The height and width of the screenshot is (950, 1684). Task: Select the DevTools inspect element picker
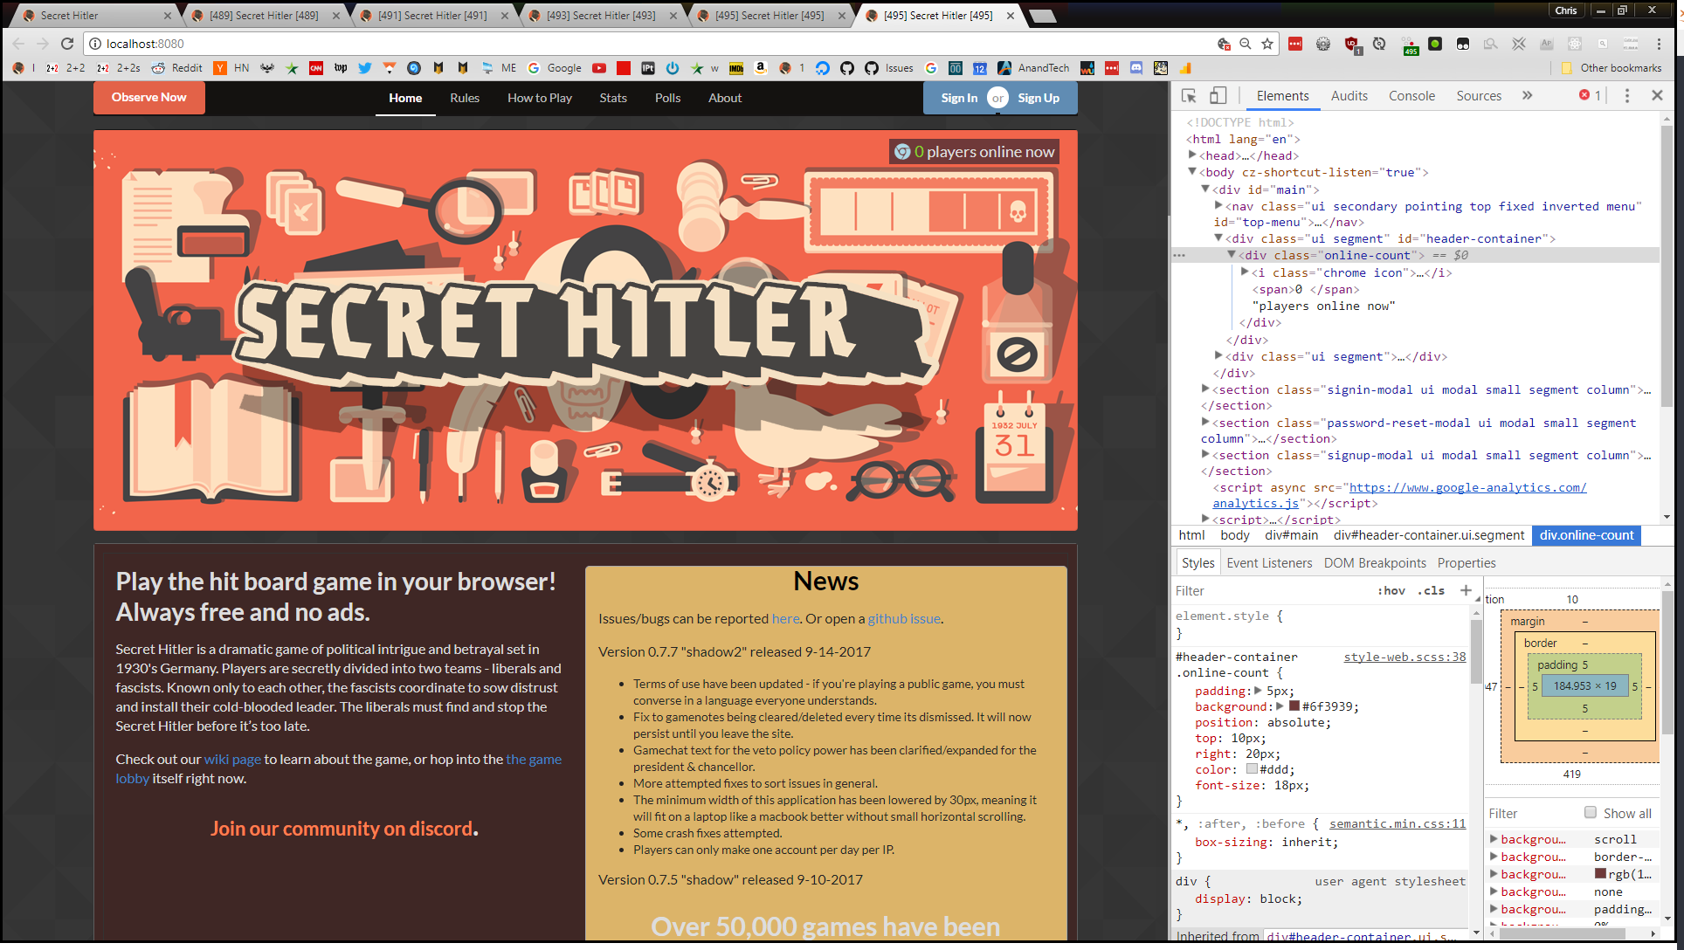1189,96
